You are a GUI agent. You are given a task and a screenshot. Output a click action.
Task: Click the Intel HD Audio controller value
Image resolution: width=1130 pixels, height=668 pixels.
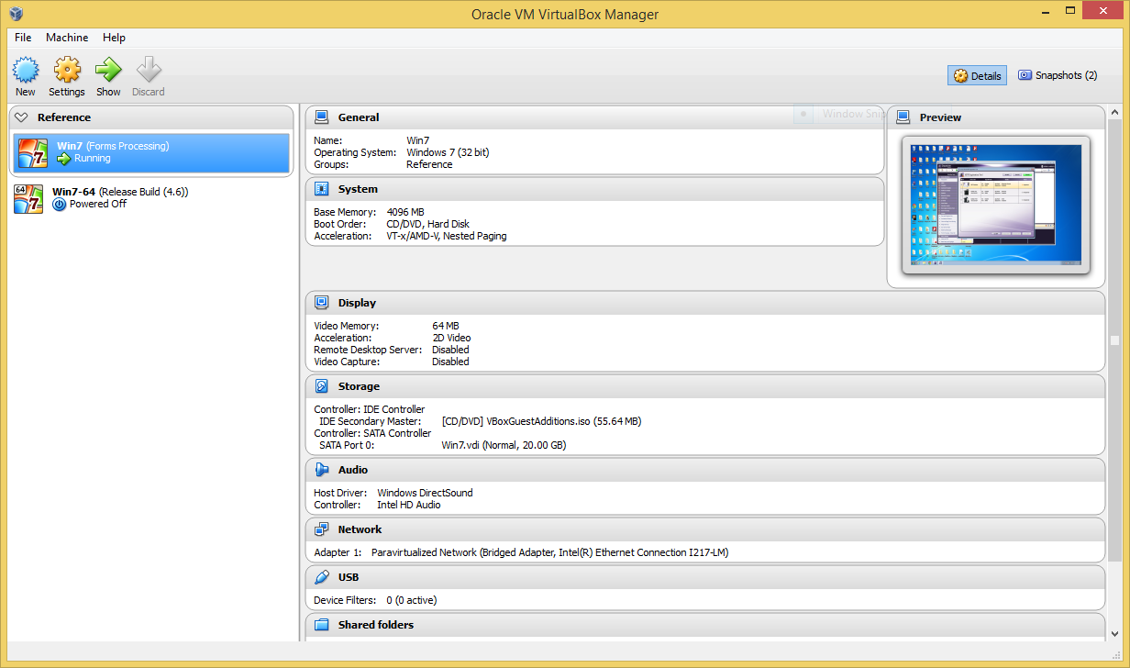[408, 505]
